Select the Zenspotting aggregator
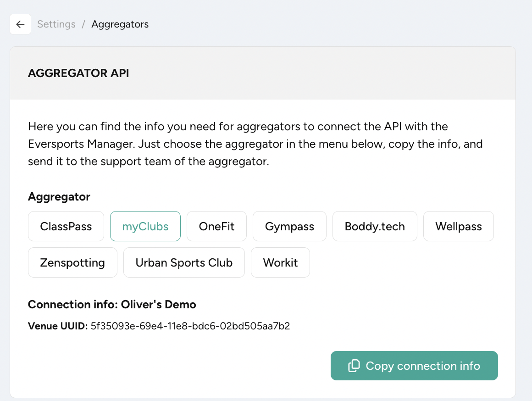 72,262
